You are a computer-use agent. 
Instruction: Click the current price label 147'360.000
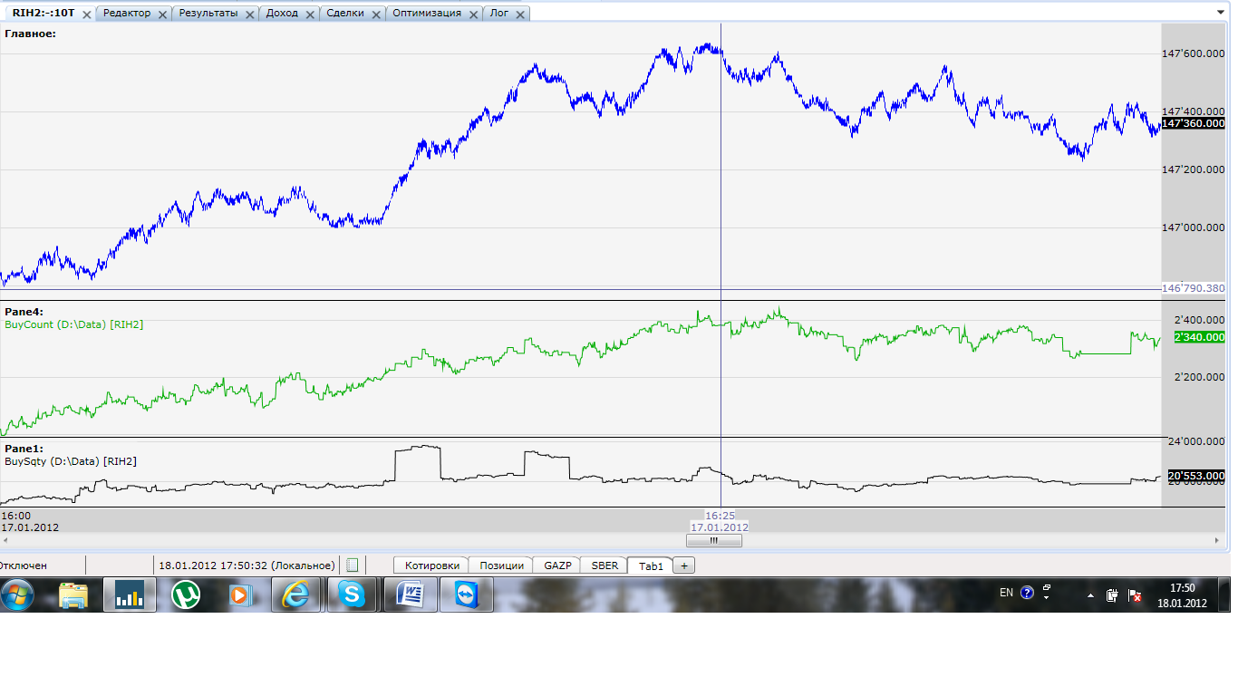(x=1194, y=123)
